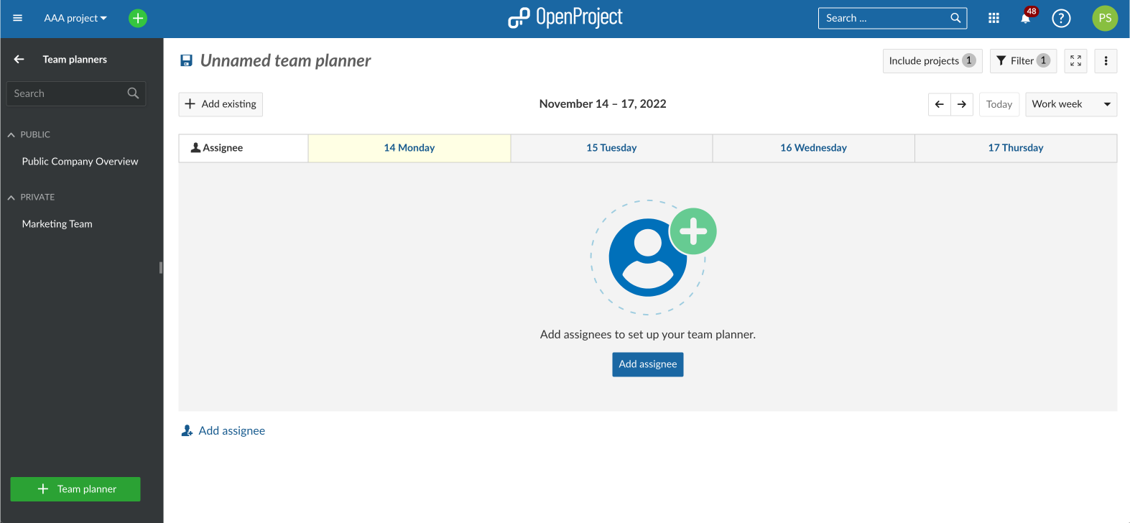
Task: Click the green quick-add plus icon
Action: (x=138, y=18)
